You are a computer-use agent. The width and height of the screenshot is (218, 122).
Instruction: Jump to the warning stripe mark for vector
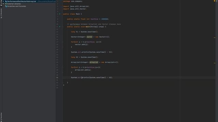point(215,38)
